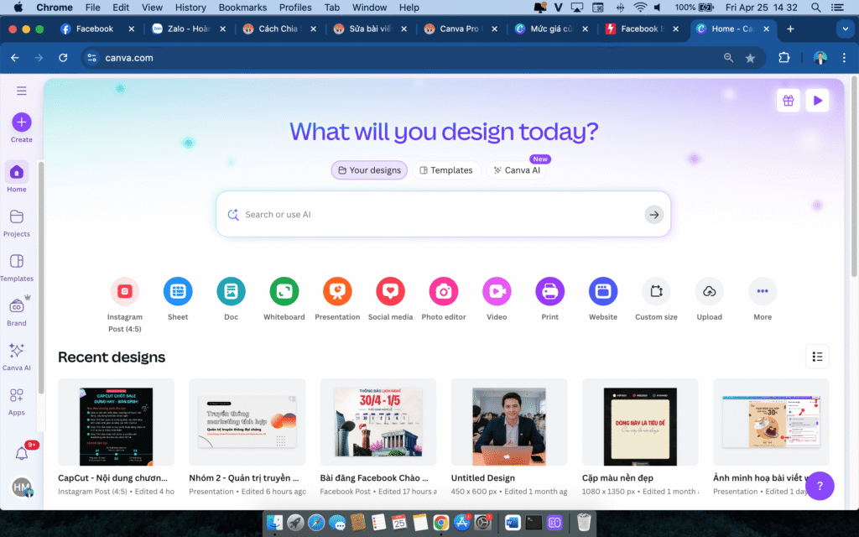
Task: Create a new Sheet
Action: (x=178, y=291)
